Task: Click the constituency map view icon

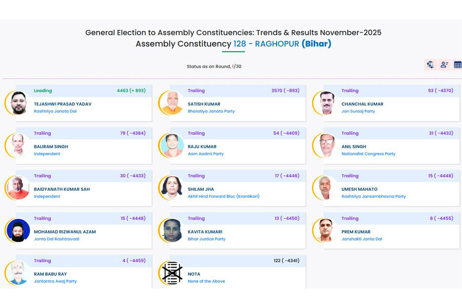Action: [430, 65]
